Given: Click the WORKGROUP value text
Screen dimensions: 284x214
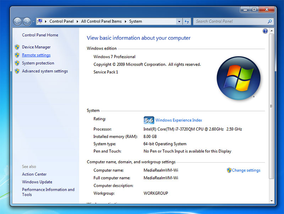Looking at the screenshot, I should (x=156, y=193).
